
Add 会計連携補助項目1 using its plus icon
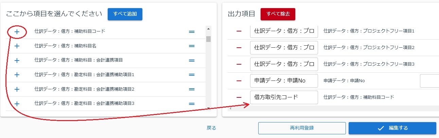pos(17,75)
